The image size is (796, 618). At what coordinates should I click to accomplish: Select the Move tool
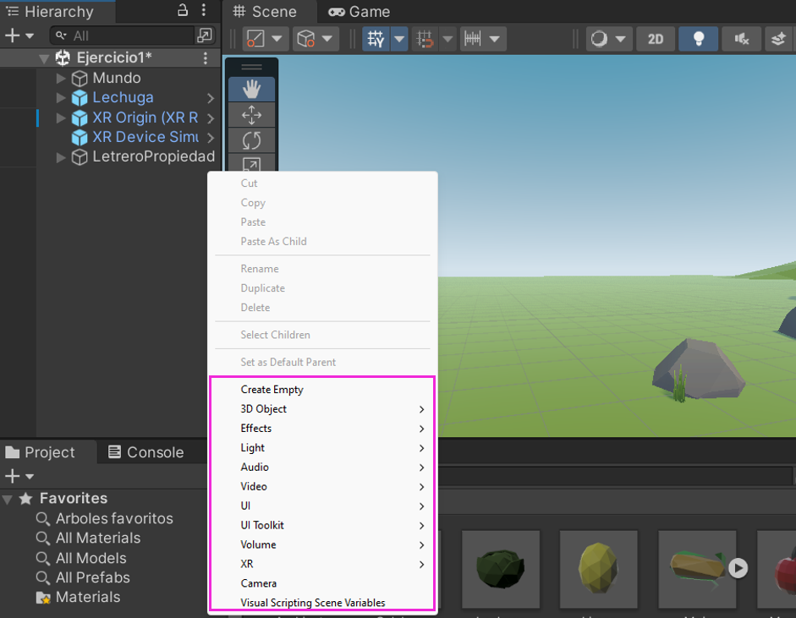click(251, 115)
